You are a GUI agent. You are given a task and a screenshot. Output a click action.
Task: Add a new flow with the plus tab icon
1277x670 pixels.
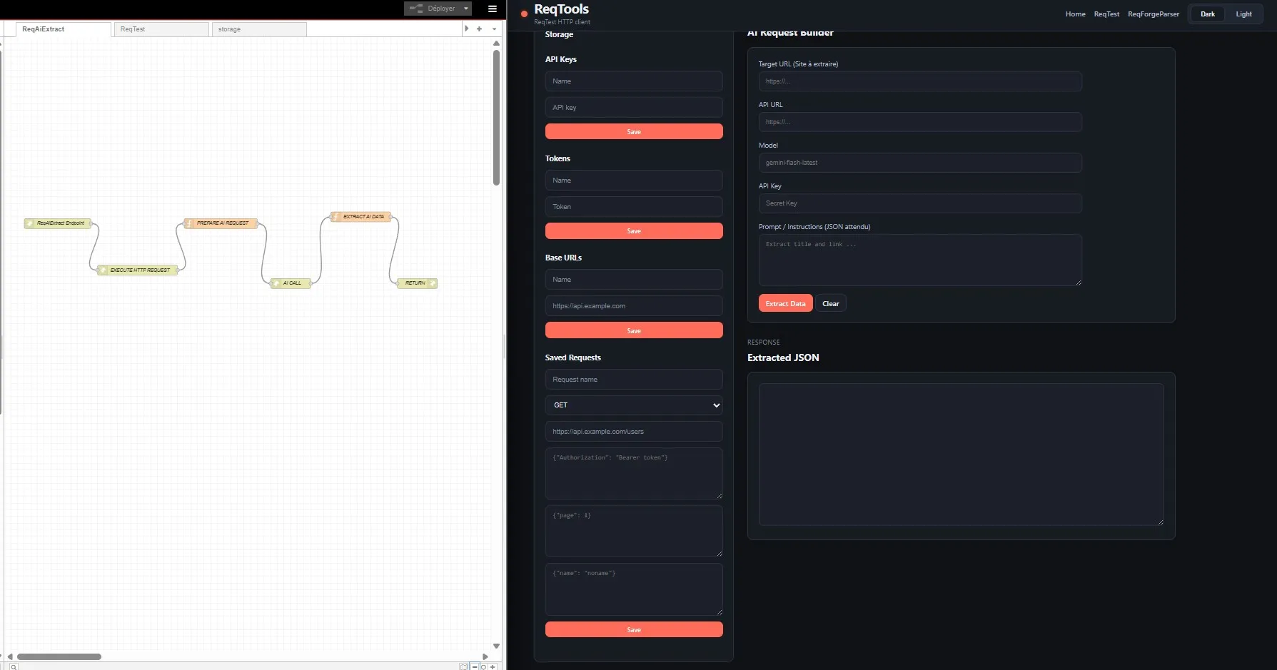click(478, 28)
